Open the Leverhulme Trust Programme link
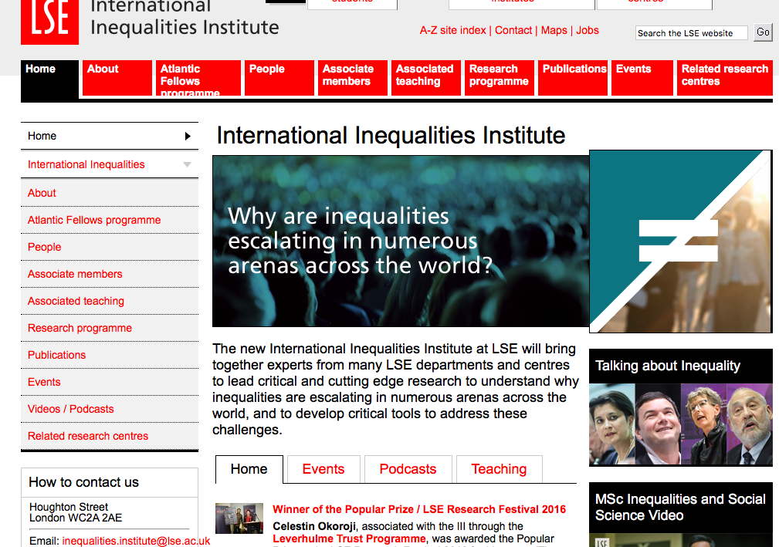This screenshot has width=779, height=547. coord(349,539)
